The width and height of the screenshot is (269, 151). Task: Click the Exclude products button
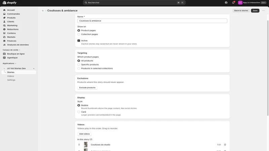[x=87, y=88]
